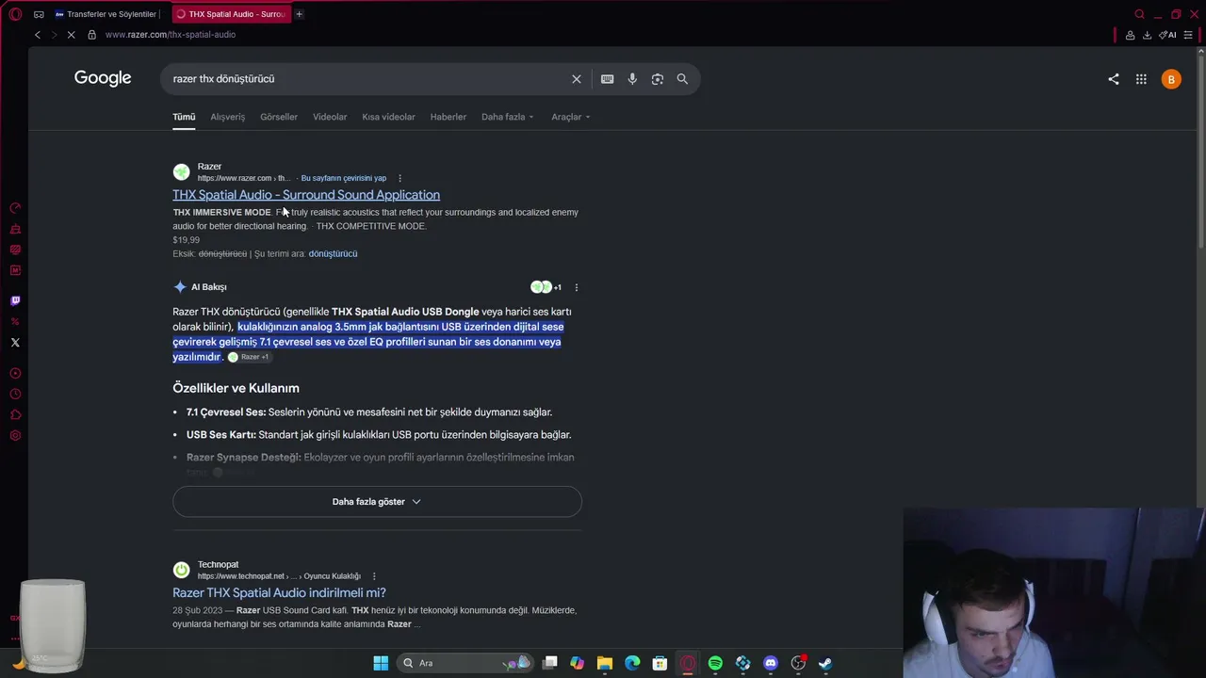Viewport: 1206px width, 678px height.
Task: Open the on-screen keyboard input tool
Action: pyautogui.click(x=608, y=79)
